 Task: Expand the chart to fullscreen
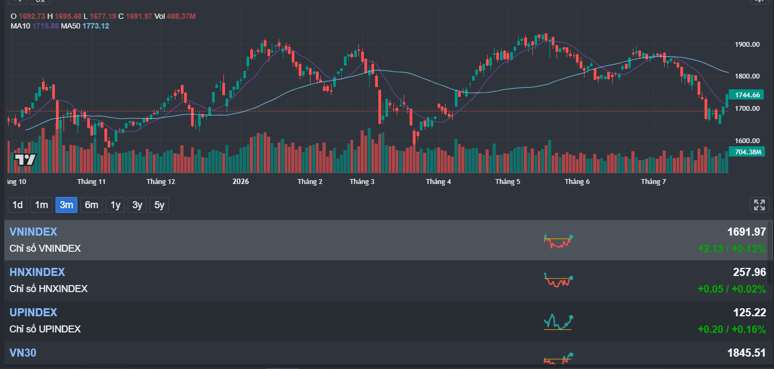point(759,204)
